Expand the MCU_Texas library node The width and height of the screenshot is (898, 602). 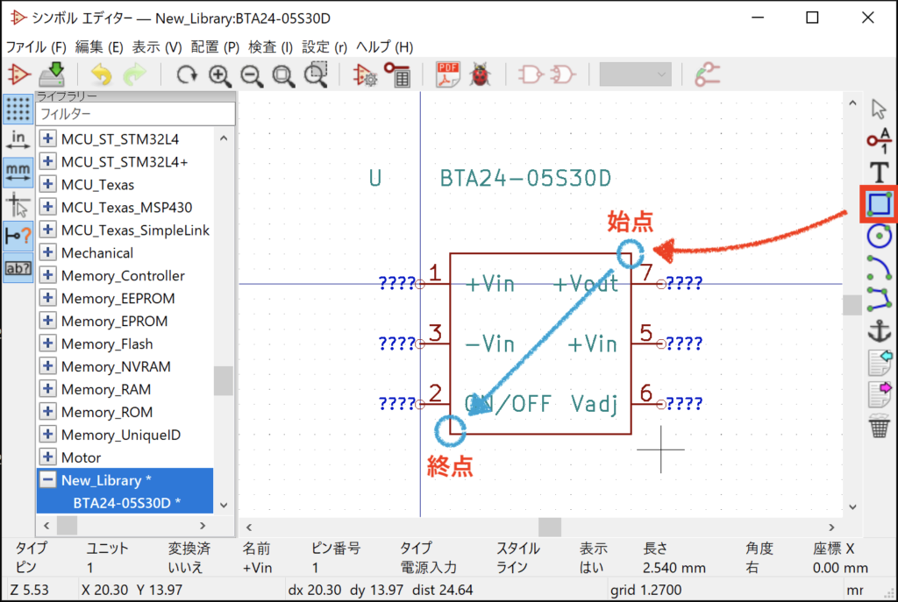point(48,184)
